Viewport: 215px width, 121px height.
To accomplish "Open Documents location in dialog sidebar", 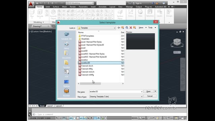I will 67,55.
